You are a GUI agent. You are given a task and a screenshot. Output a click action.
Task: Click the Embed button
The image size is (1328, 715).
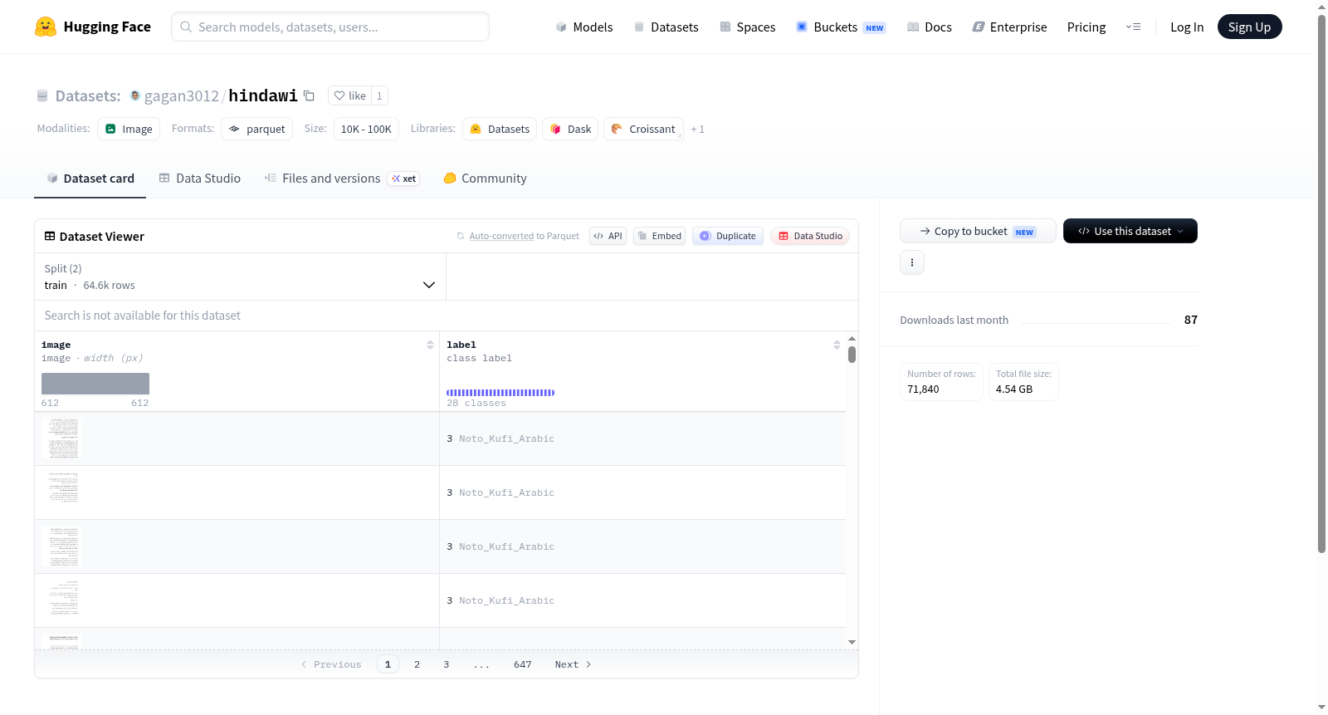[x=659, y=236]
